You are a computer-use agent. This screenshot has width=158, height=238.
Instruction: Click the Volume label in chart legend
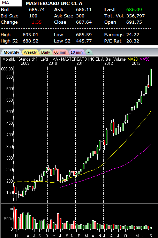pos(120,59)
